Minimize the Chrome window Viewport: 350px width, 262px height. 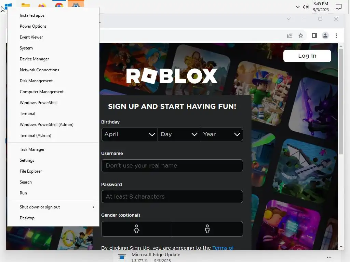[304, 19]
